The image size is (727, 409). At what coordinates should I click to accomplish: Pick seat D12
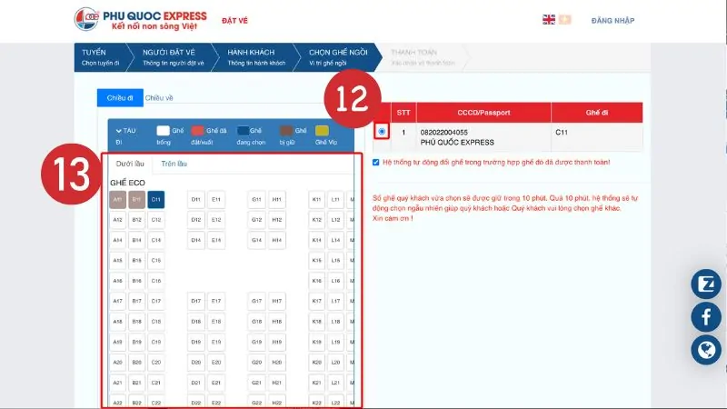point(196,220)
